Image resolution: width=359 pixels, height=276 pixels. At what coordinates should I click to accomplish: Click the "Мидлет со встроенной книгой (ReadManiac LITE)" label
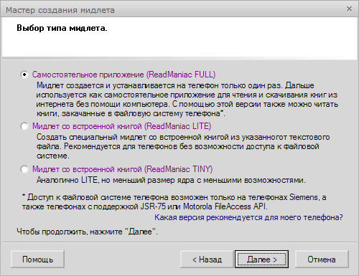coord(122,126)
